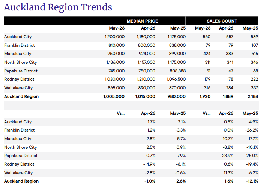
Task: Click Papakura District -7.9% price change
Action: pyautogui.click(x=181, y=156)
